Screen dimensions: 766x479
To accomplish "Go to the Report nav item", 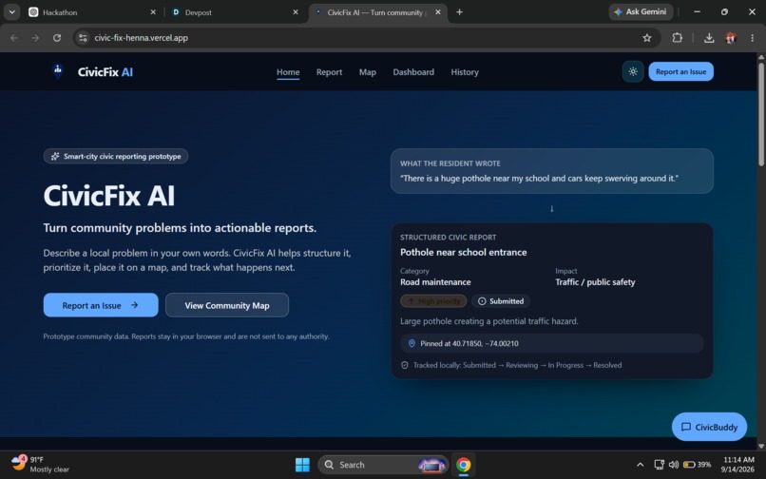I will [x=329, y=72].
